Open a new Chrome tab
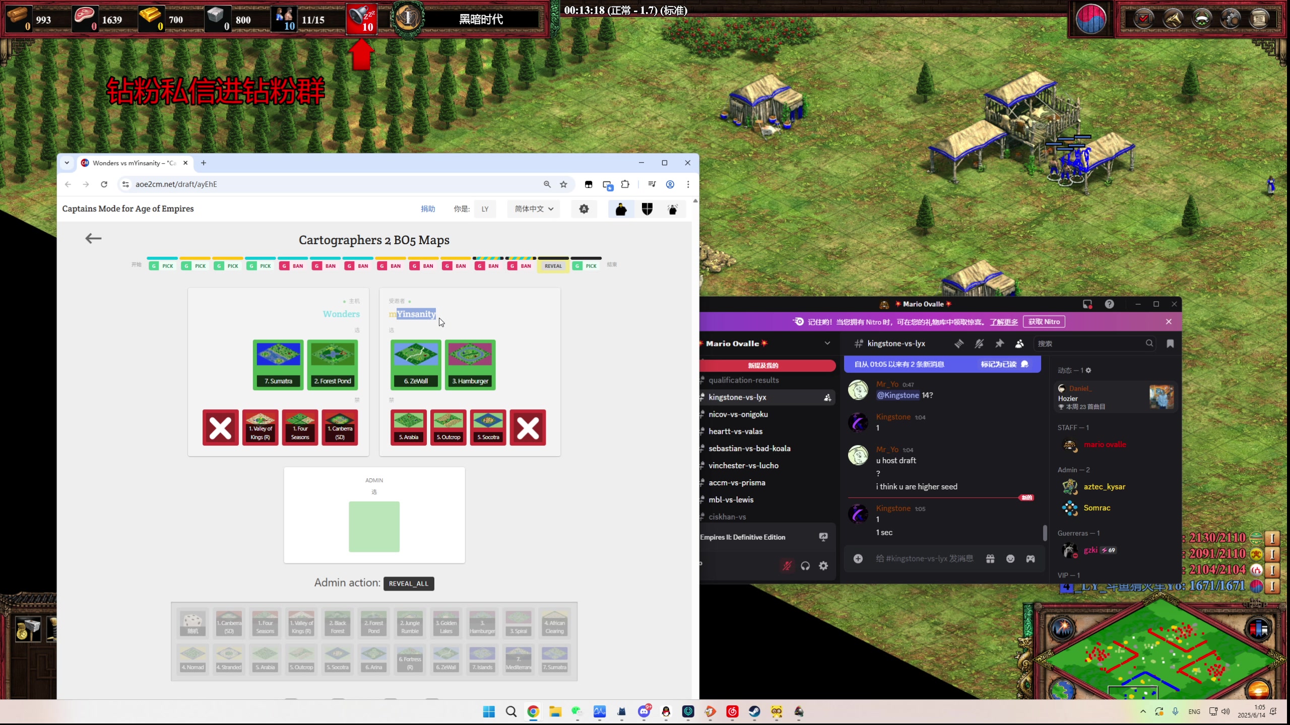Screen dimensions: 1290x725 click(204, 163)
